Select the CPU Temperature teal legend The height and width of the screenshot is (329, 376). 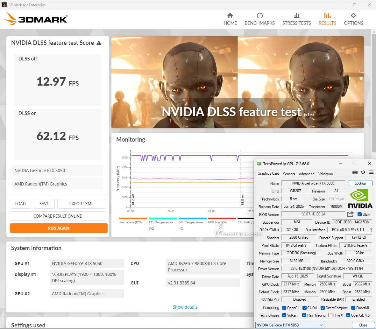(163, 223)
